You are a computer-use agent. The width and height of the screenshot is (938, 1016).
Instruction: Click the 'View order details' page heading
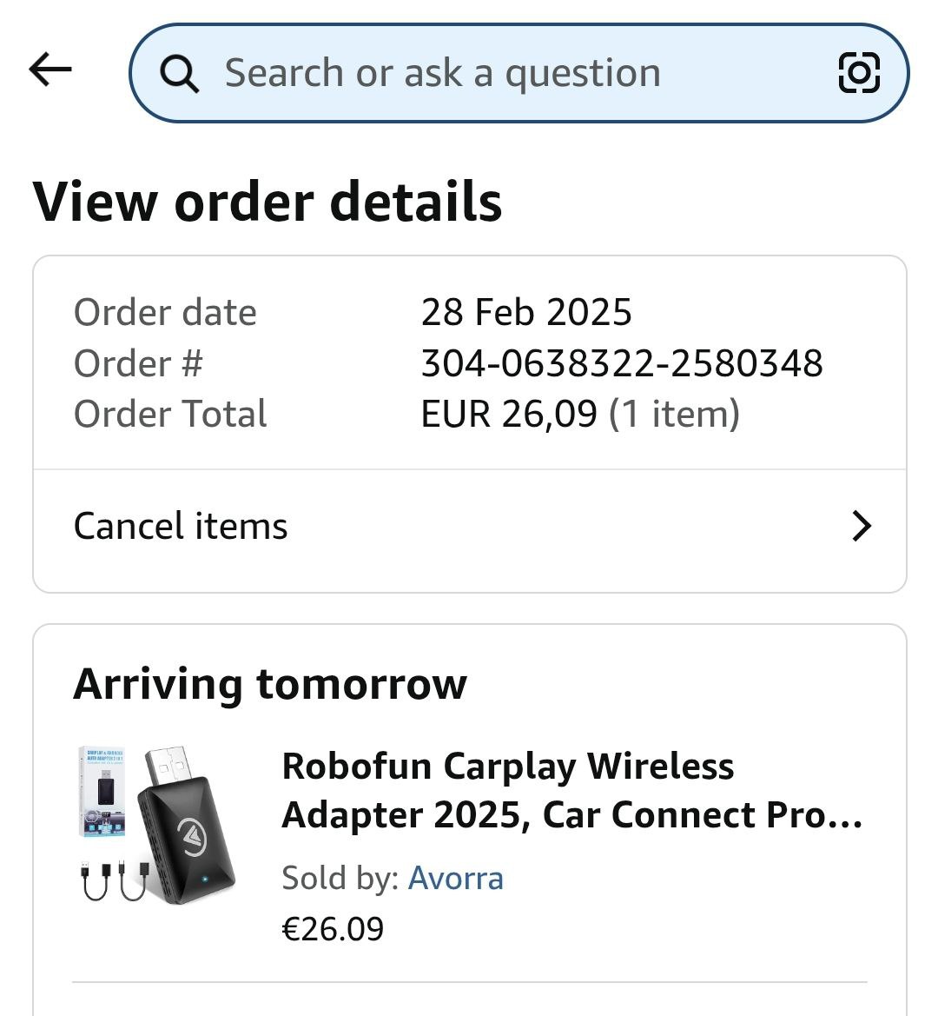(268, 202)
